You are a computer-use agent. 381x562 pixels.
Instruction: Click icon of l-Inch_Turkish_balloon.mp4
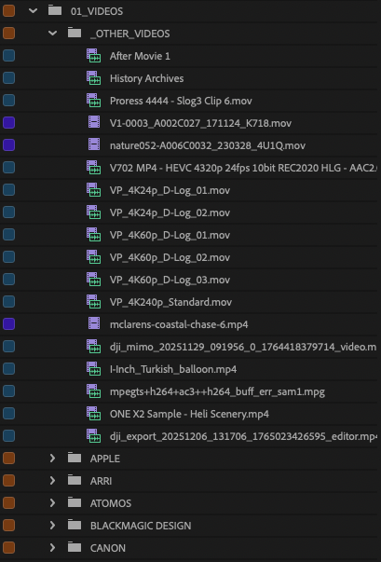(x=93, y=368)
